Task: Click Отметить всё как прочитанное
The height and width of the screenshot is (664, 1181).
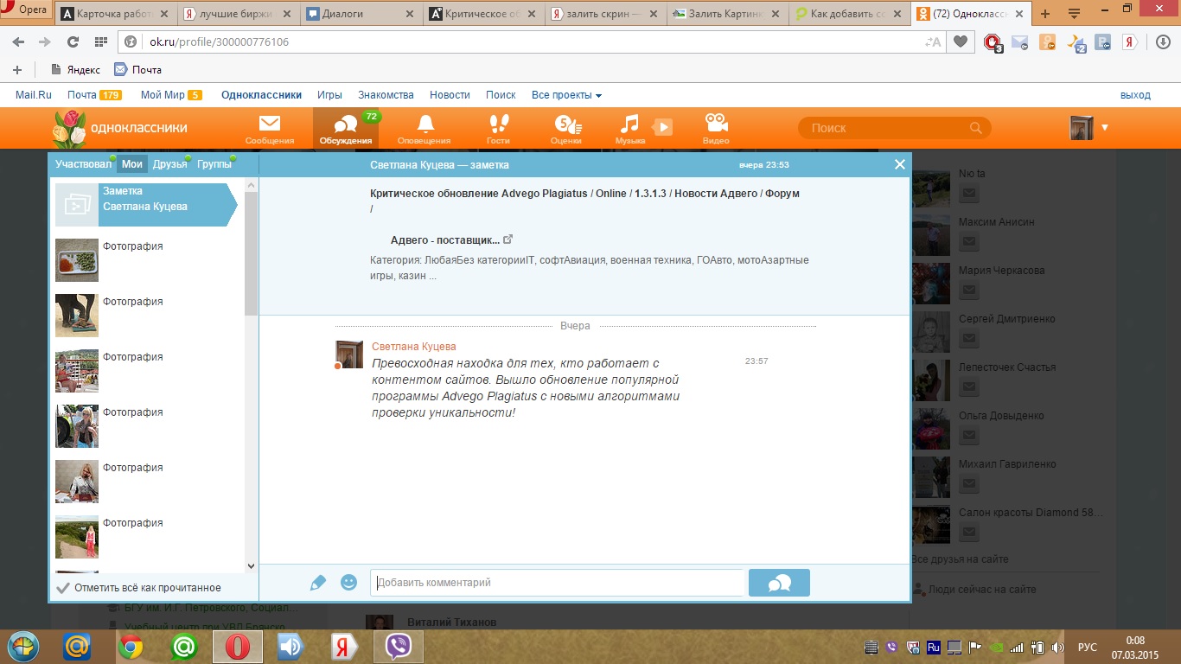Action: [x=138, y=588]
